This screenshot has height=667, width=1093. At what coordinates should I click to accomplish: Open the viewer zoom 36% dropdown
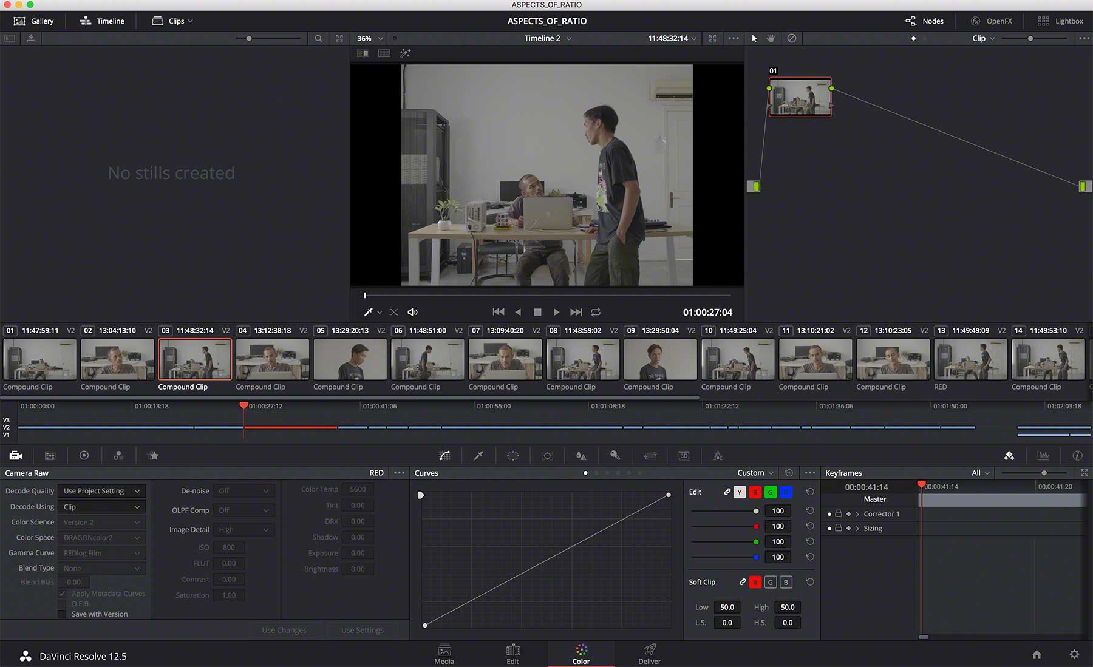click(370, 38)
